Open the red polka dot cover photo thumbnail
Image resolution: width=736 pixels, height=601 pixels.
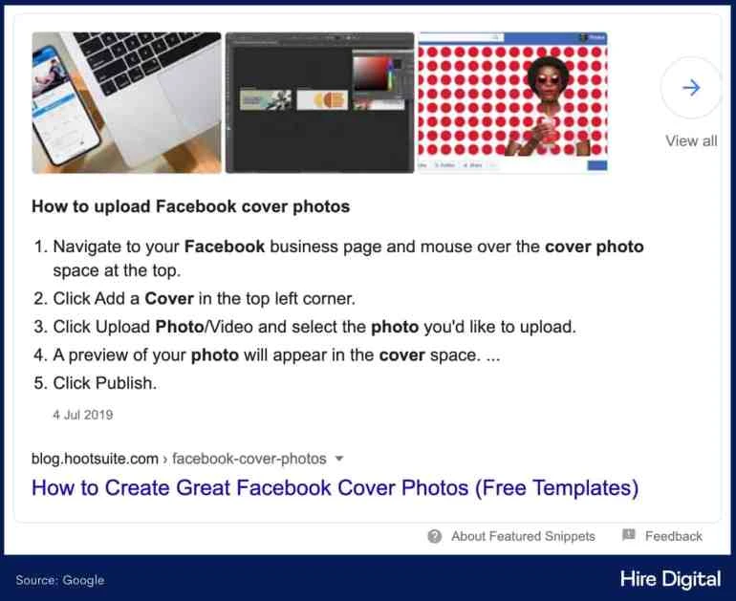[x=513, y=103]
